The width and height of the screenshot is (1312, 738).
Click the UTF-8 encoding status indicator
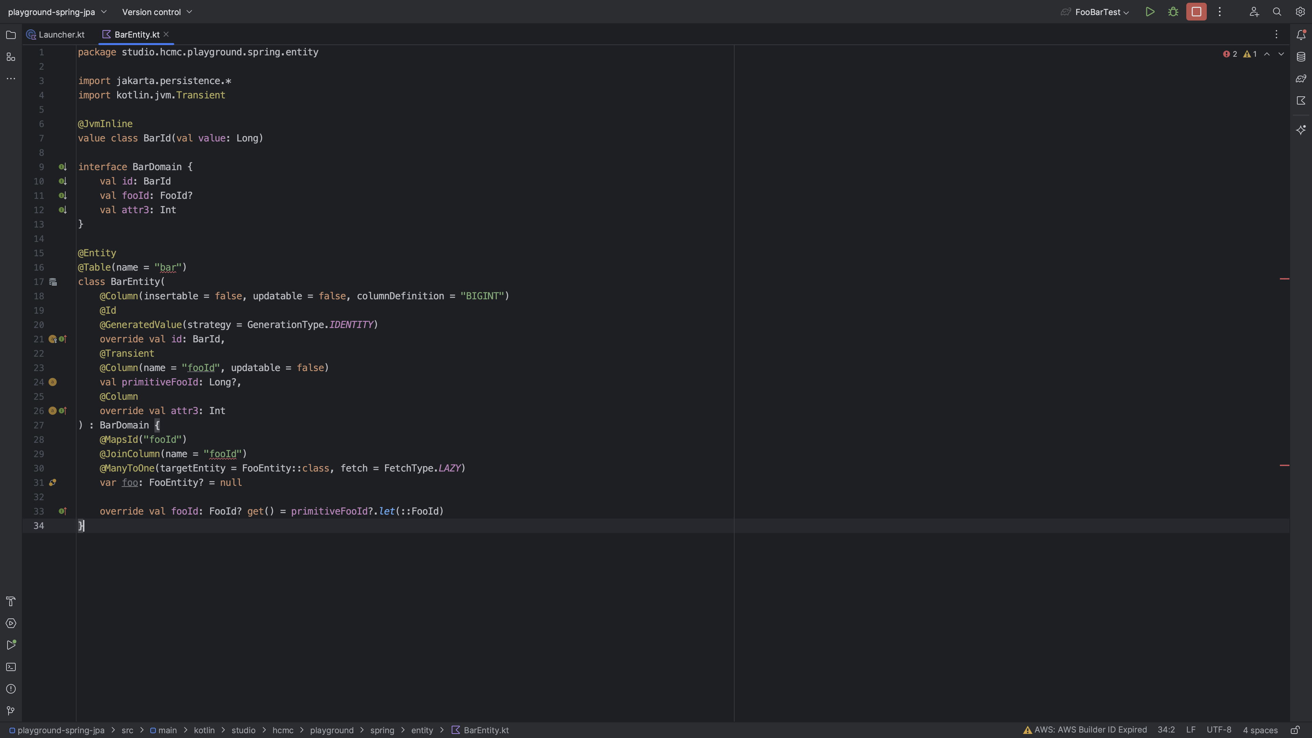pyautogui.click(x=1218, y=730)
